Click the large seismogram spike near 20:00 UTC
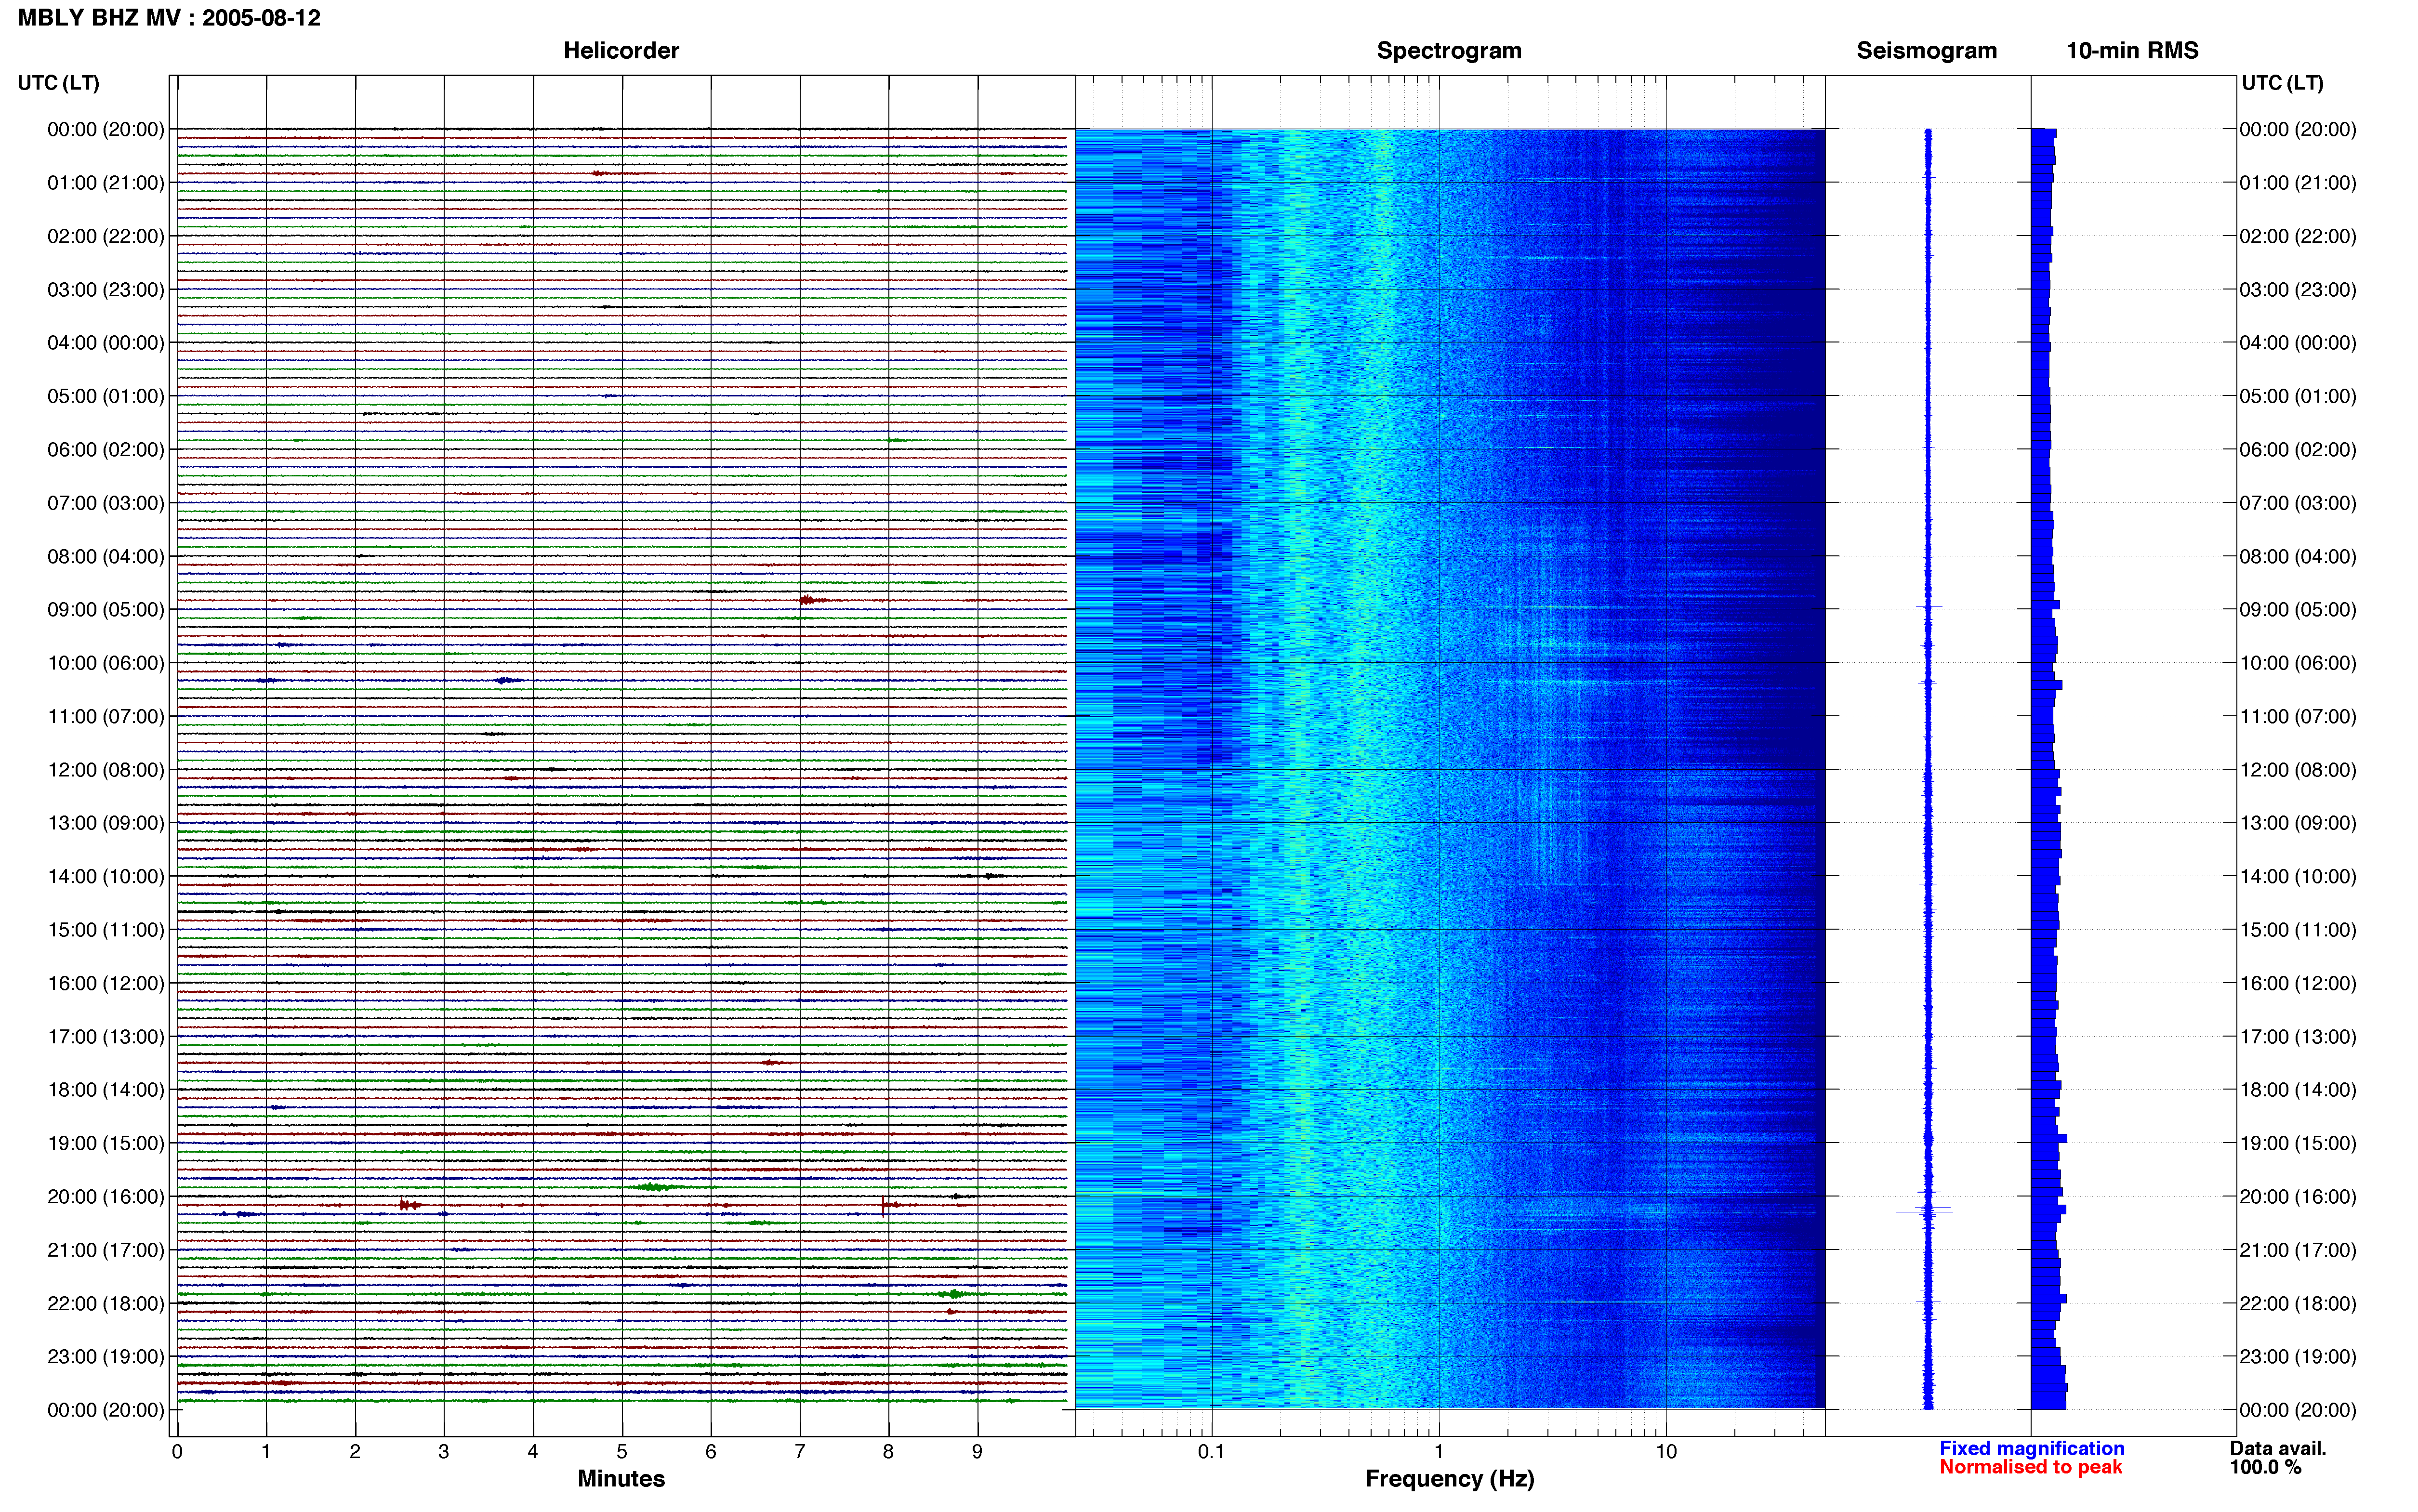Screen dimensions: 2418x1512 click(1926, 1211)
